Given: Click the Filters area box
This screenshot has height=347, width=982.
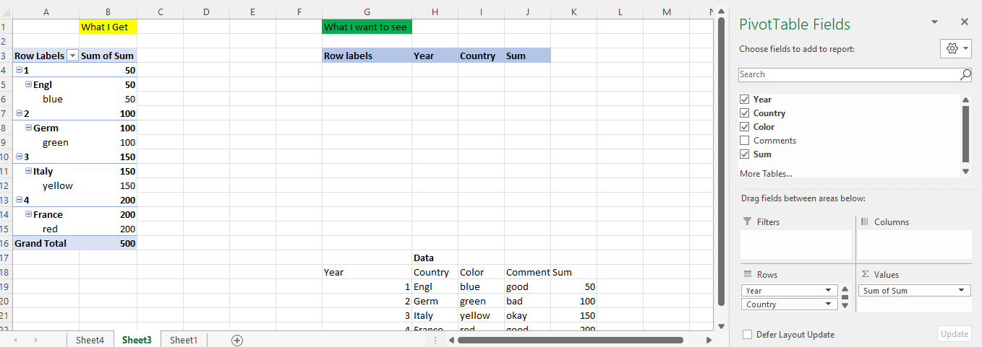Looking at the screenshot, I should [795, 245].
